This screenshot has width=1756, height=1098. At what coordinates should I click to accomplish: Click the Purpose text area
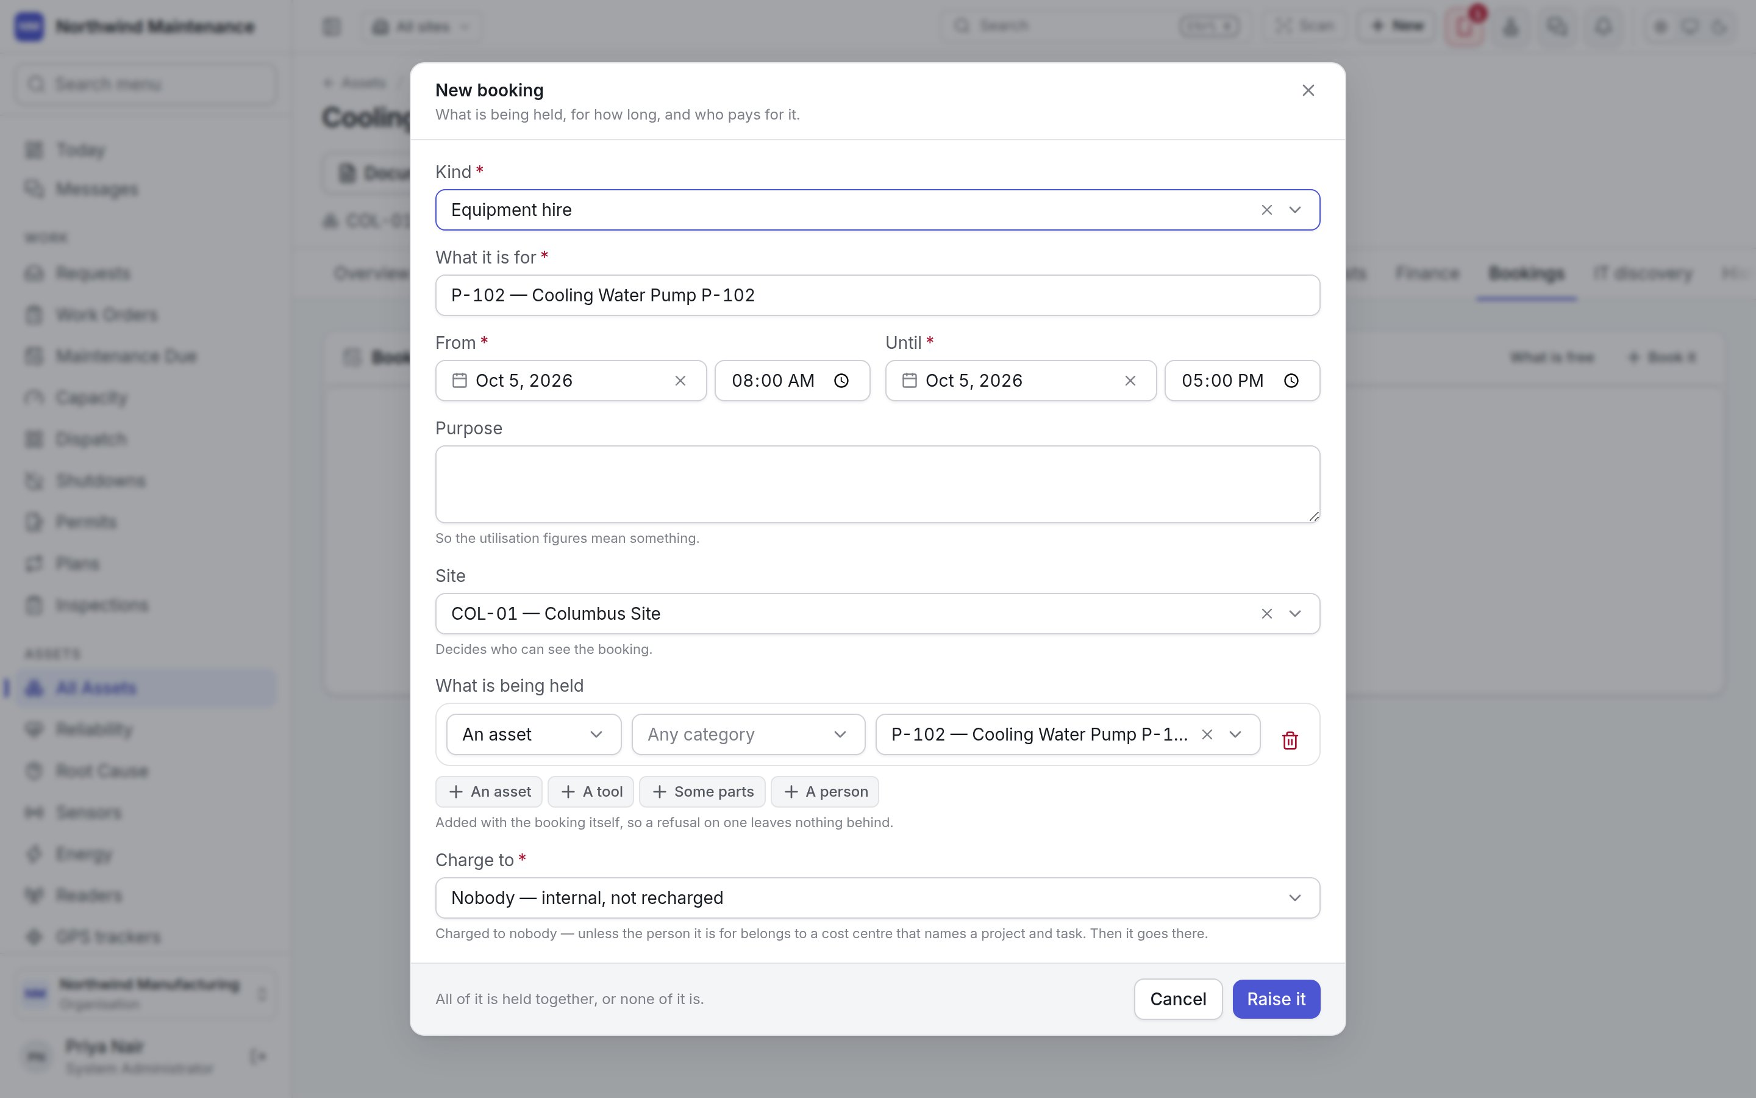pyautogui.click(x=877, y=484)
